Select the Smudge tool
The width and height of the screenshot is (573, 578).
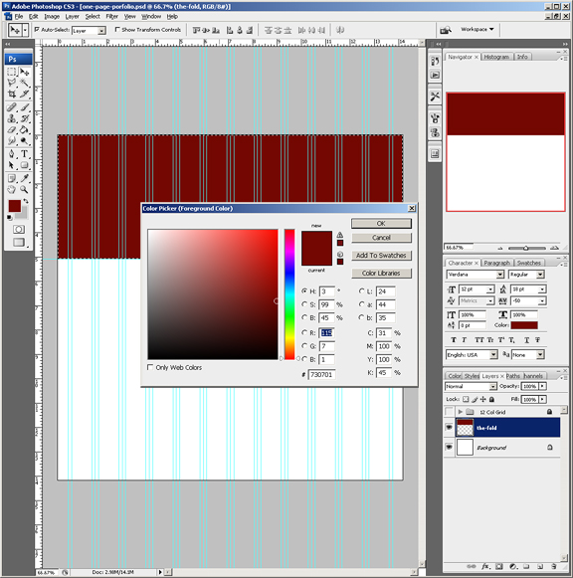pyautogui.click(x=12, y=140)
